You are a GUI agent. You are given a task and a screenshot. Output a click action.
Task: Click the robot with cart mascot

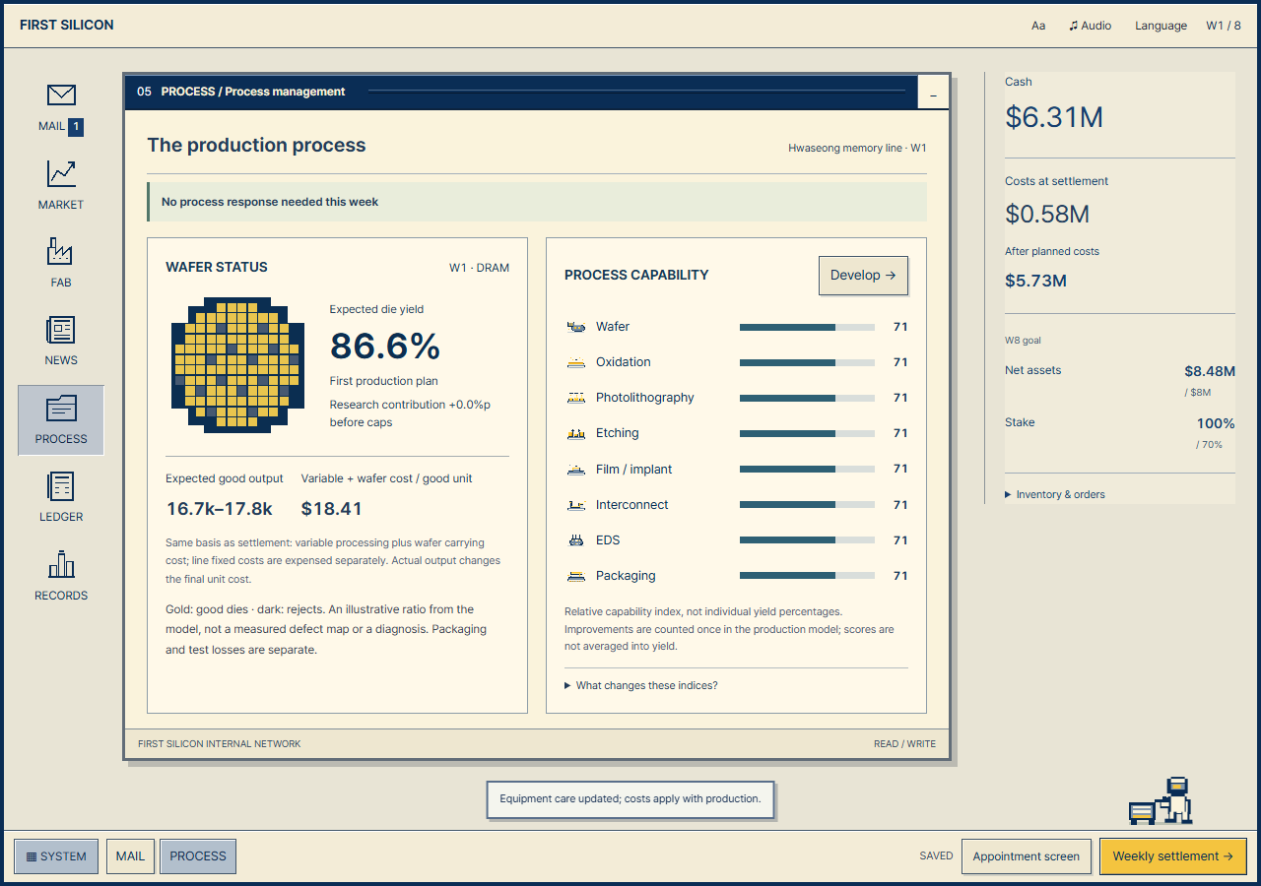(1161, 800)
